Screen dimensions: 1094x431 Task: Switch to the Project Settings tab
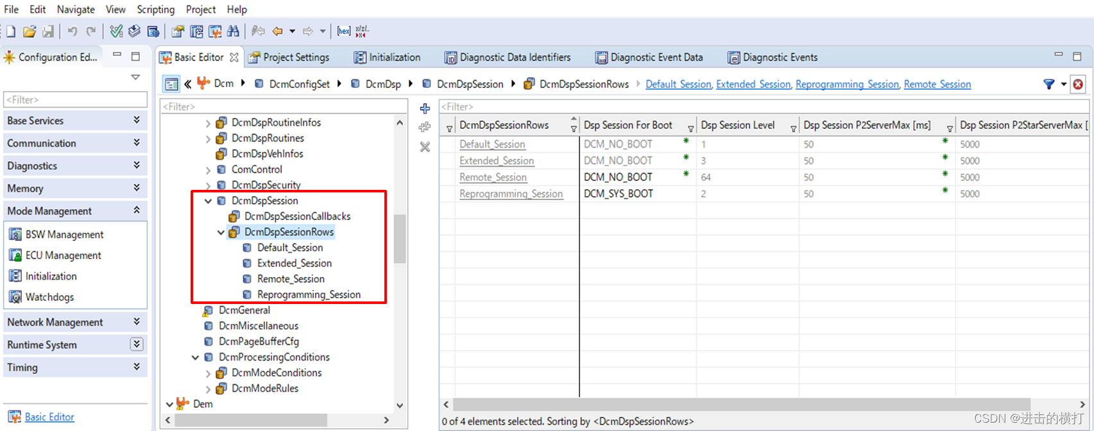289,57
